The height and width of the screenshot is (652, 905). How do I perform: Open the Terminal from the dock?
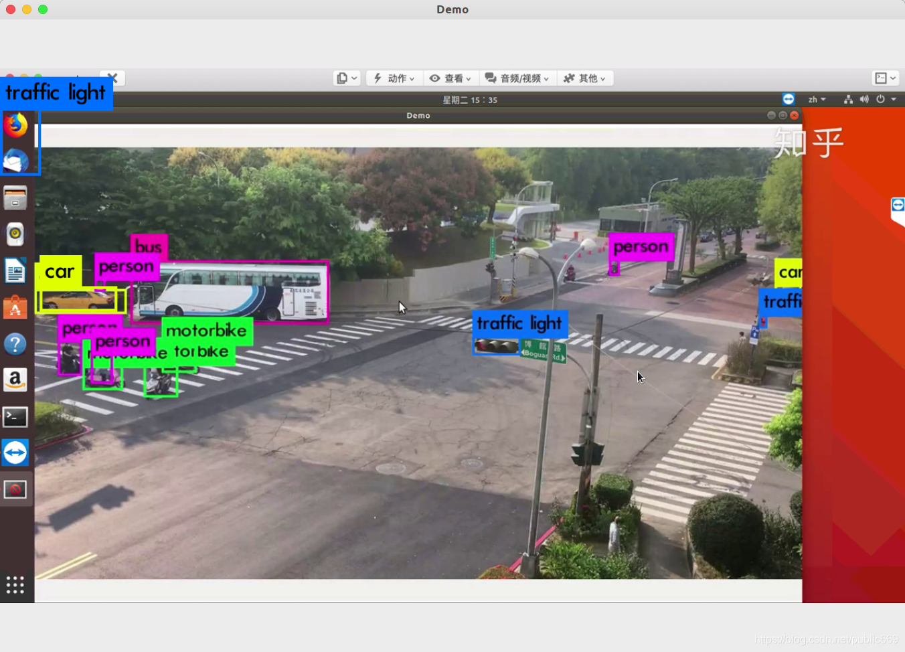15,416
